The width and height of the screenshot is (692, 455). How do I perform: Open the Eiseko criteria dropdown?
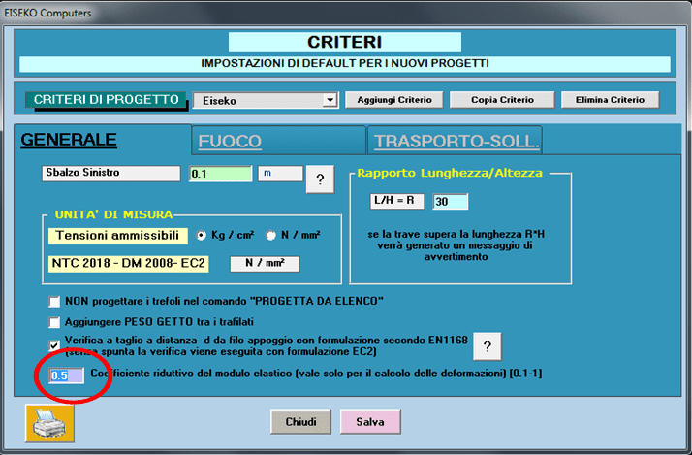[x=330, y=100]
